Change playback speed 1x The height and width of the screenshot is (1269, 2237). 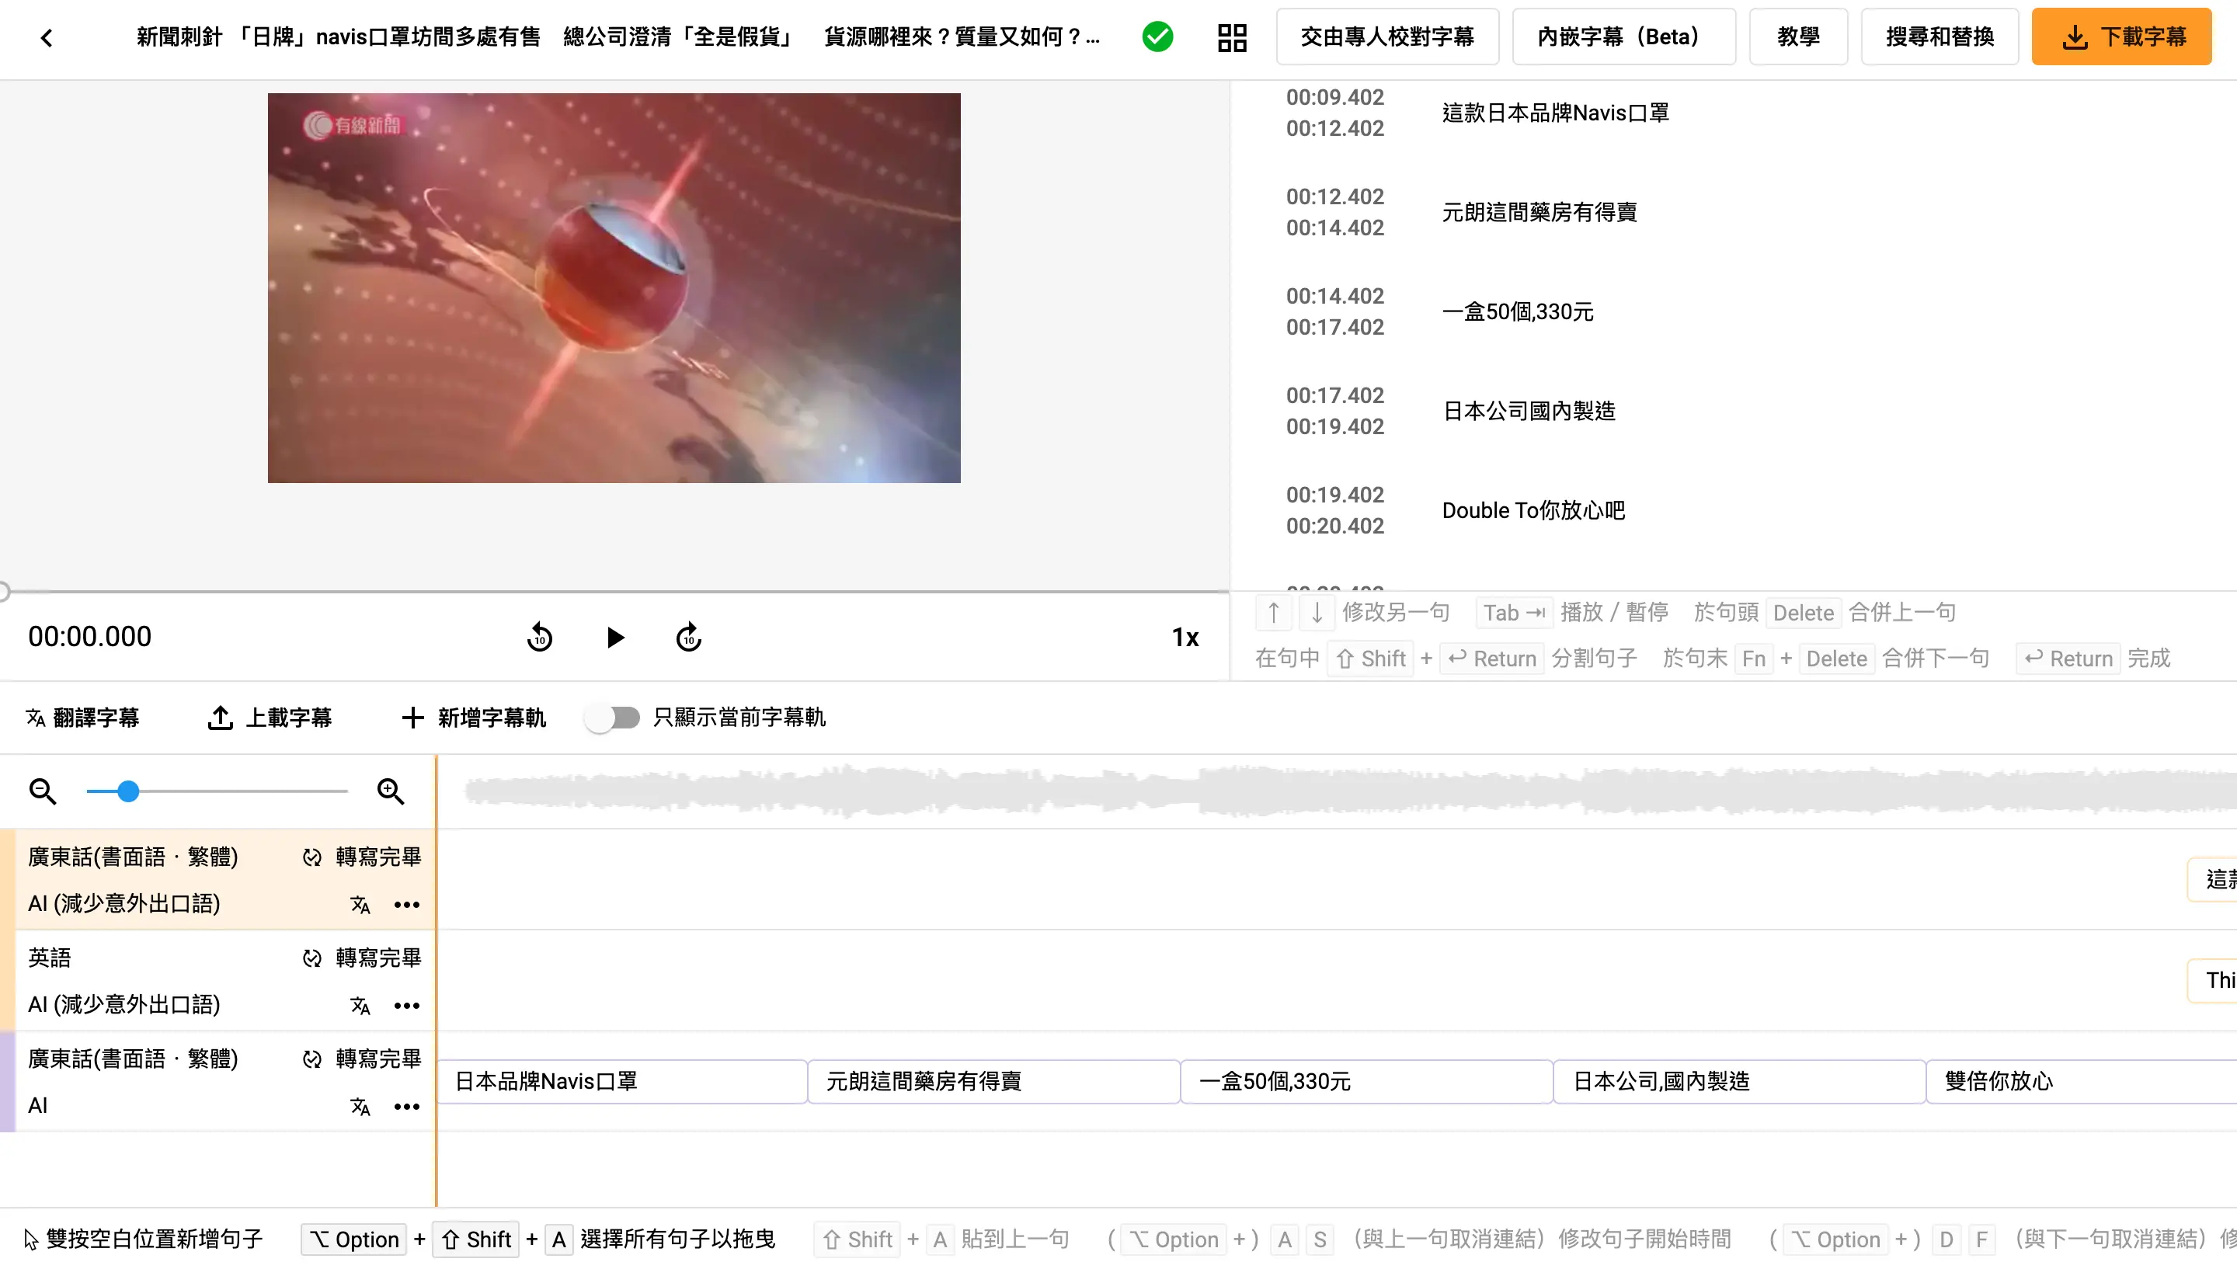1185,637
